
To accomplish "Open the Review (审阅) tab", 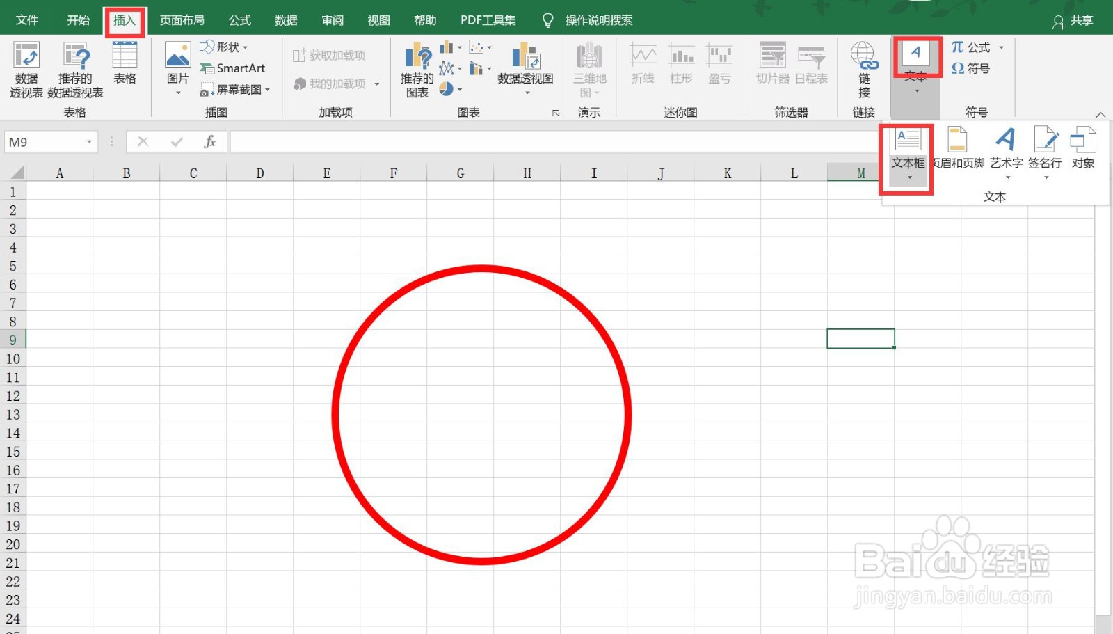I will click(x=333, y=20).
